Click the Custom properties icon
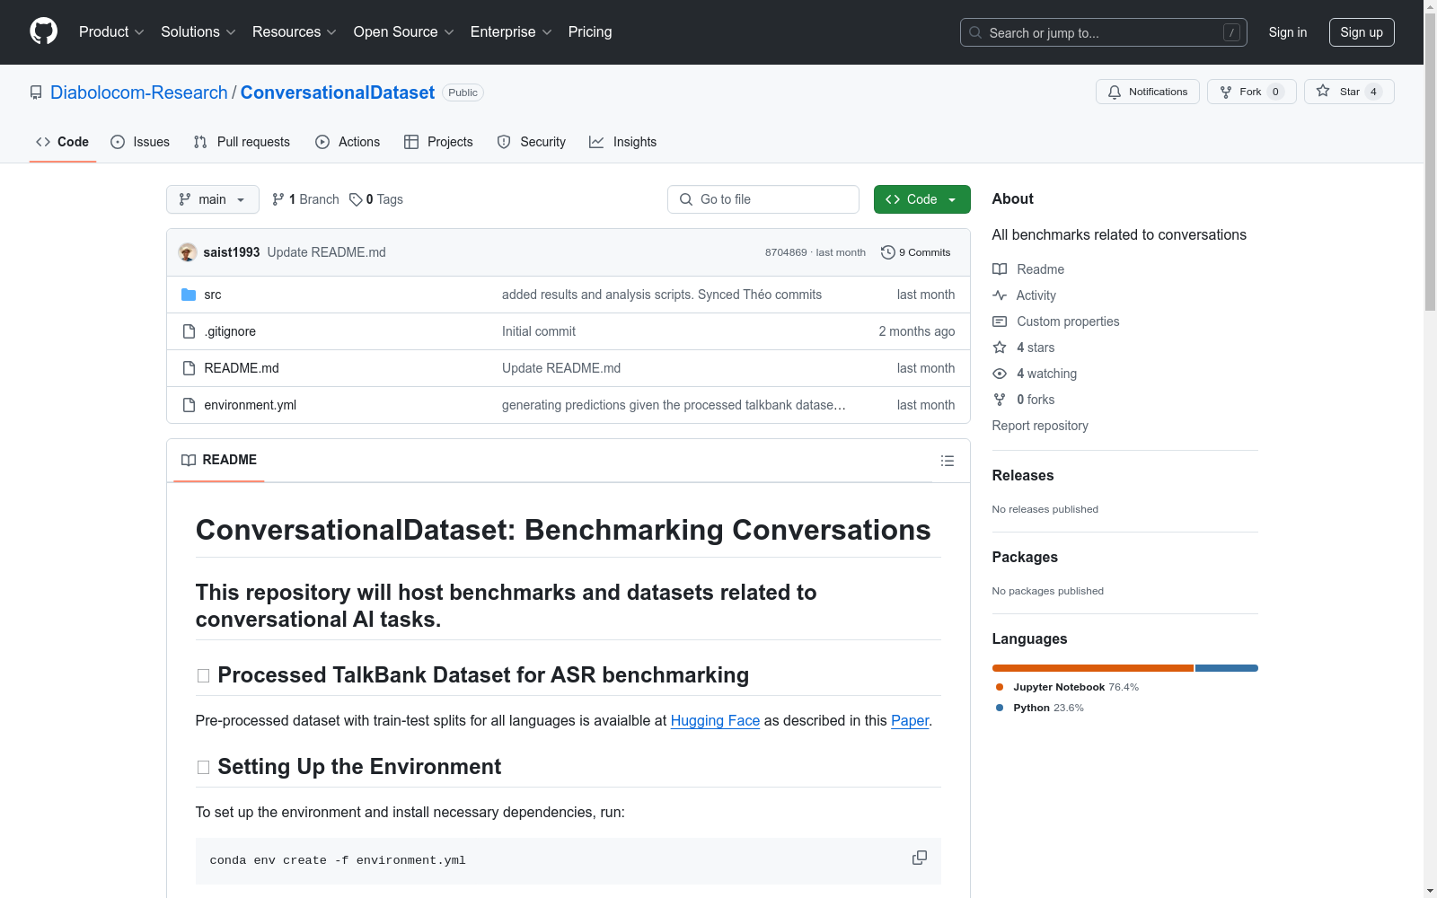The image size is (1437, 898). point(1000,321)
